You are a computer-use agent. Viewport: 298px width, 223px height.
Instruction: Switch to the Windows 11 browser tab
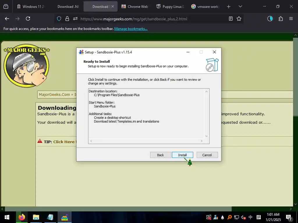pyautogui.click(x=30, y=6)
